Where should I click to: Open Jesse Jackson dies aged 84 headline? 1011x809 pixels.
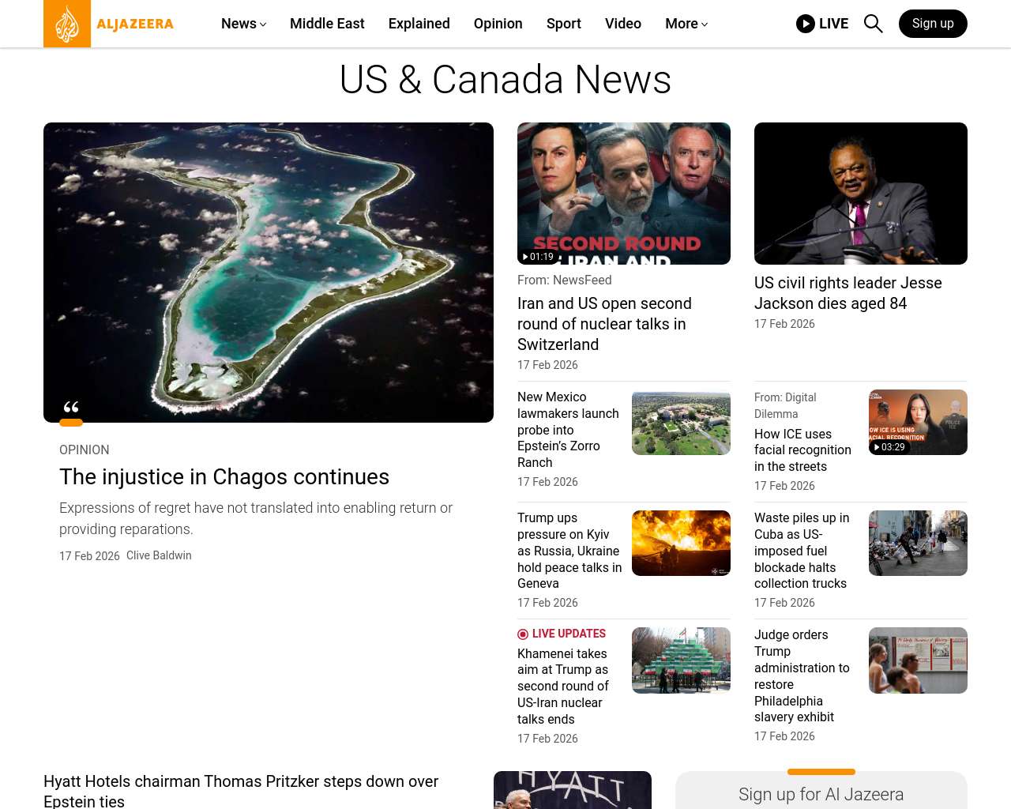coord(848,293)
